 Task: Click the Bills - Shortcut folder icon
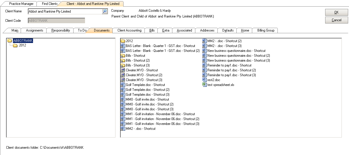(123, 56)
